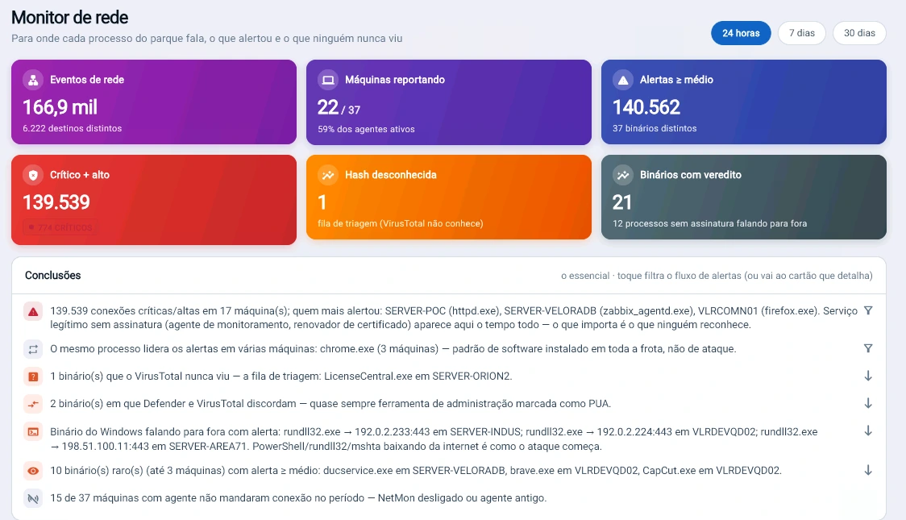906x520 pixels.
Task: Click the Conclusões section heading
Action: (52, 276)
